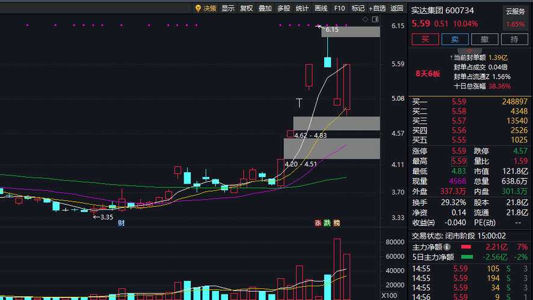Select 买五 price 5.55 row

(469, 140)
